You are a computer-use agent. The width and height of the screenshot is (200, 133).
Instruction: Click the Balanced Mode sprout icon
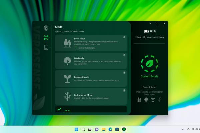(67, 79)
